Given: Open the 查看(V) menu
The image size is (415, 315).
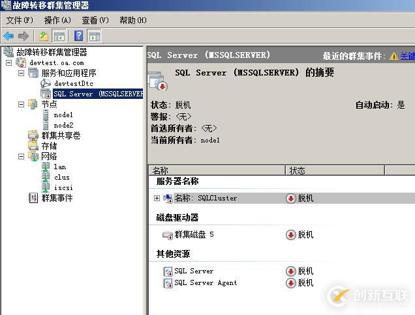Looking at the screenshot, I should coord(95,20).
